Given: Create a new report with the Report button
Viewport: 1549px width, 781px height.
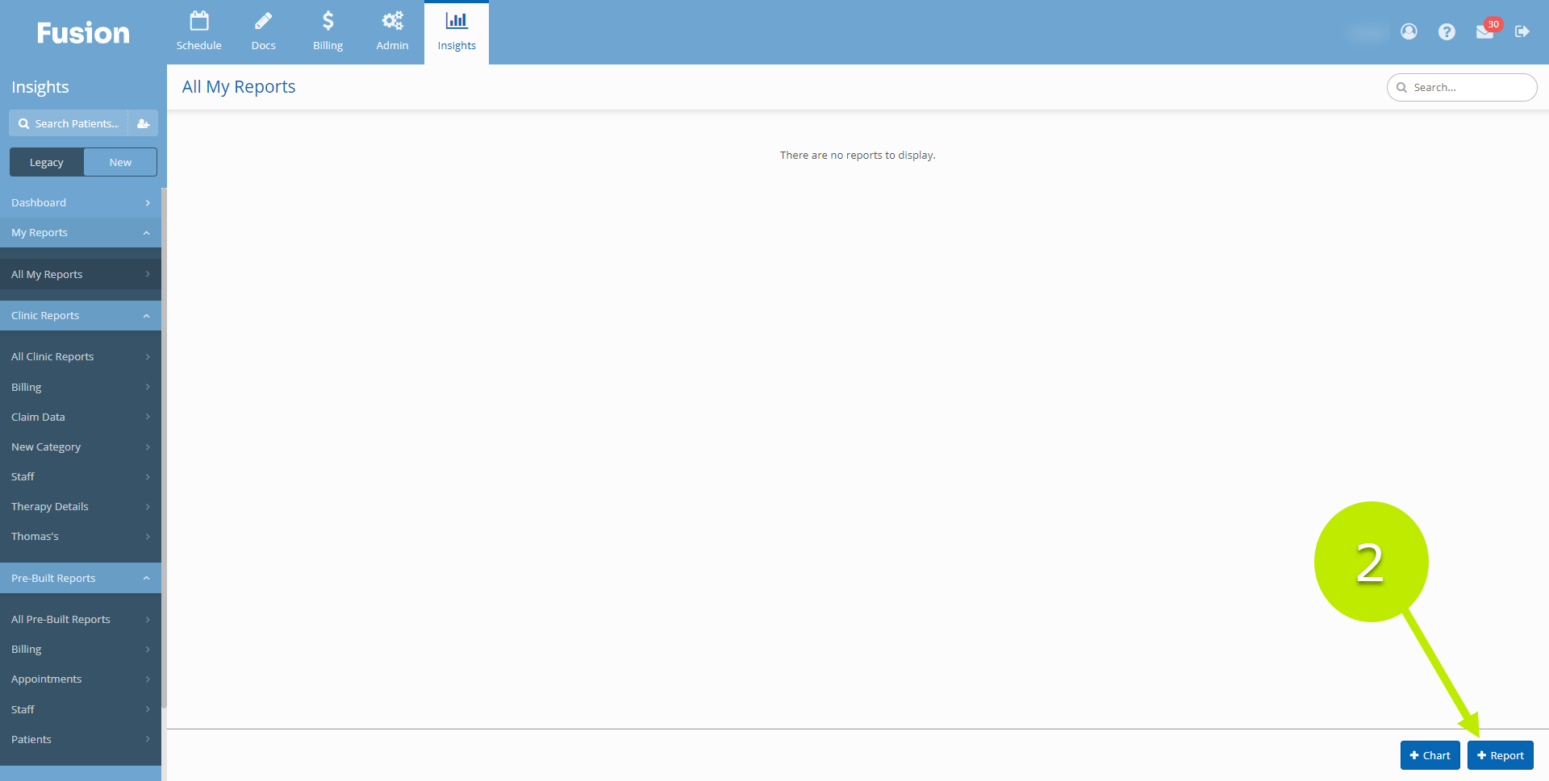Looking at the screenshot, I should coord(1500,755).
